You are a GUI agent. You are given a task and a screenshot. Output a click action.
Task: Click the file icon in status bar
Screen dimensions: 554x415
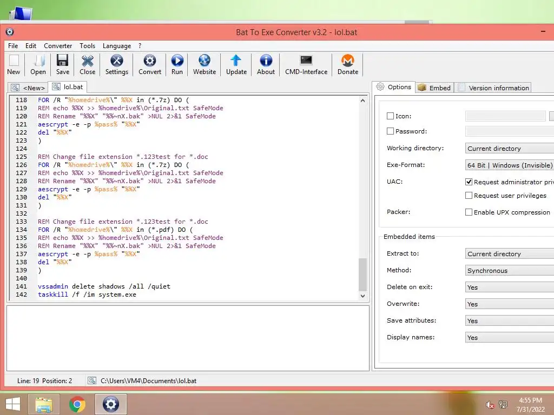pyautogui.click(x=92, y=380)
